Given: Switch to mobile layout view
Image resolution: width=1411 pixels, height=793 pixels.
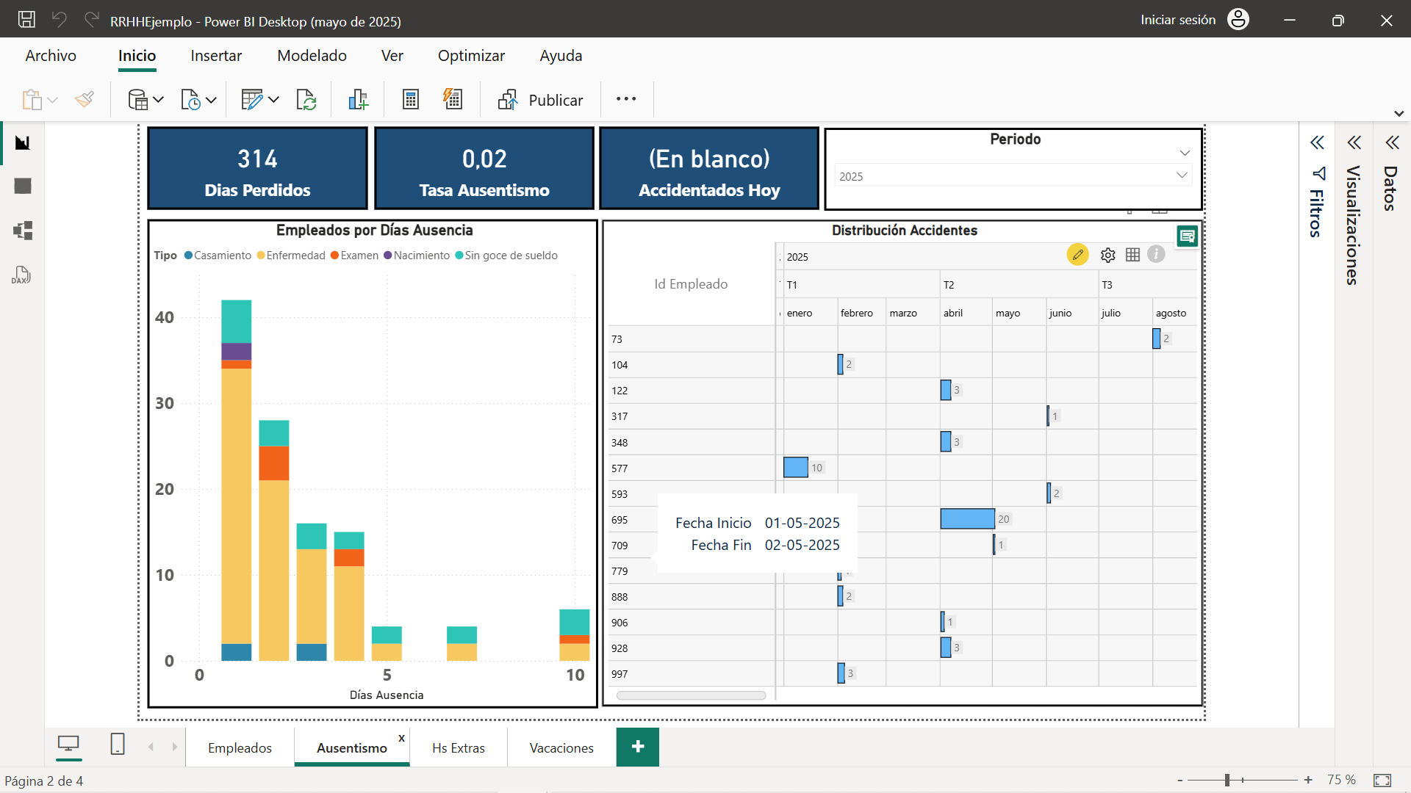Looking at the screenshot, I should tap(118, 745).
